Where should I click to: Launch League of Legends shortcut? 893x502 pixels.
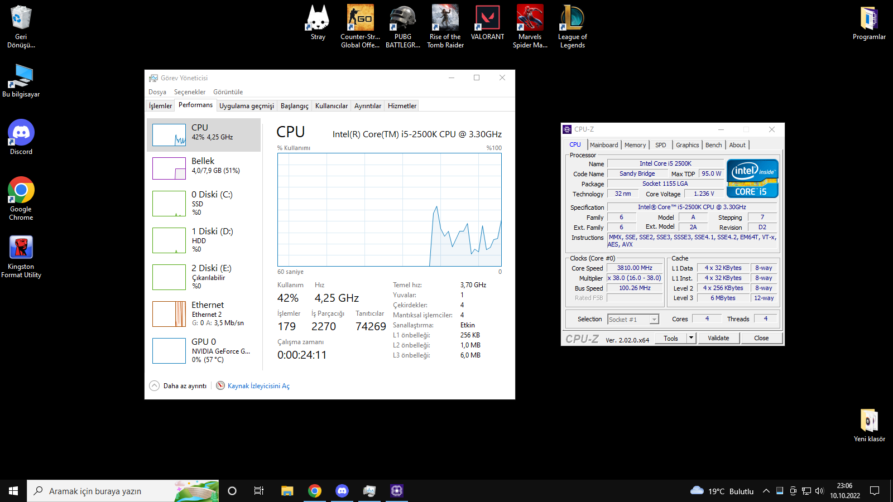coord(573,27)
